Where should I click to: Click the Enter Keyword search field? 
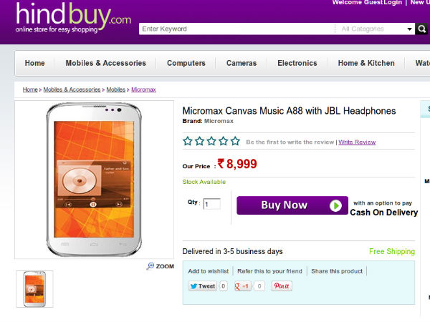pos(236,29)
